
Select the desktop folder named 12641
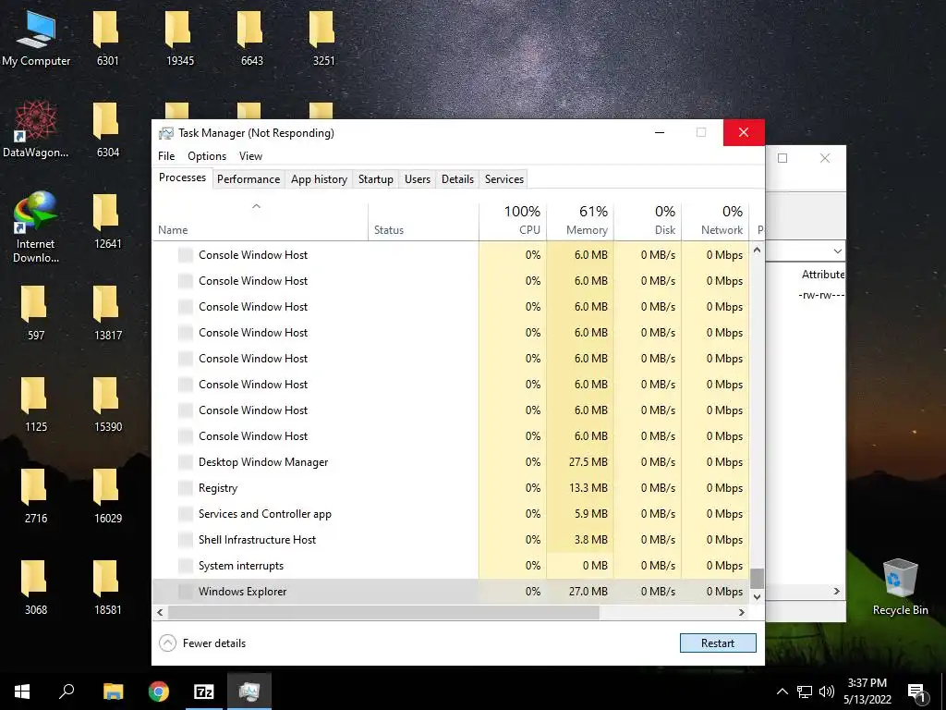coord(107,221)
